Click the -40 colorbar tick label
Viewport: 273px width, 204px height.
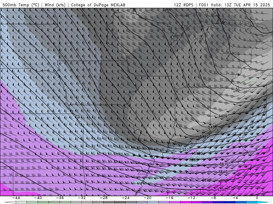click(x=38, y=198)
